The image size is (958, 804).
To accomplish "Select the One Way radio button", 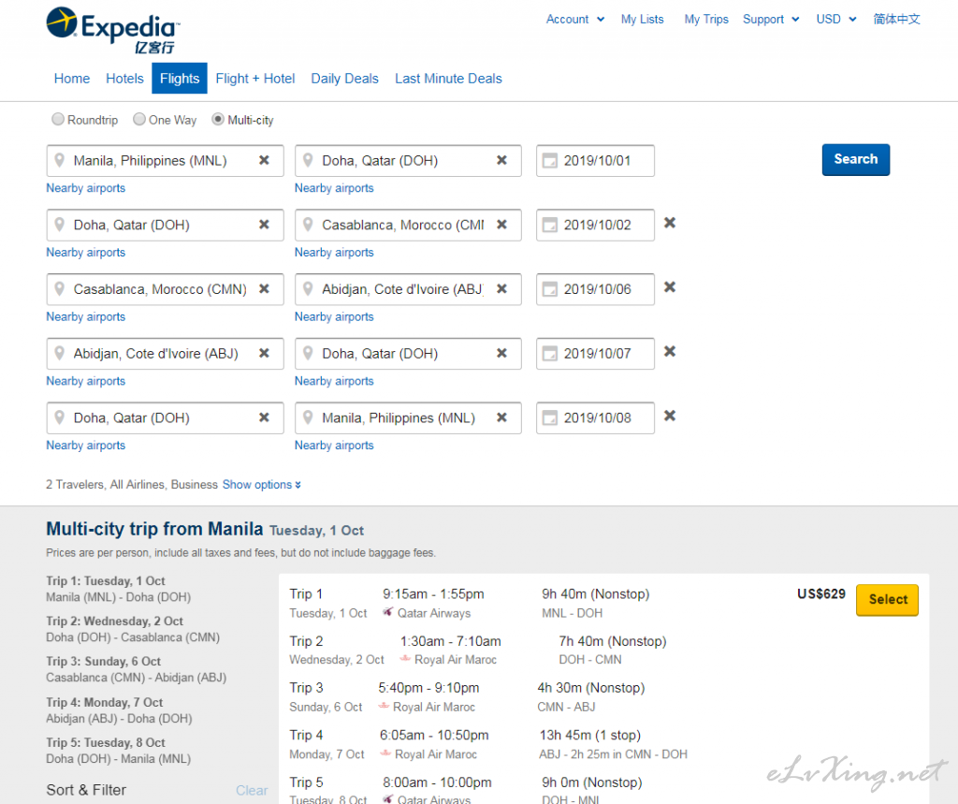I will (139, 119).
